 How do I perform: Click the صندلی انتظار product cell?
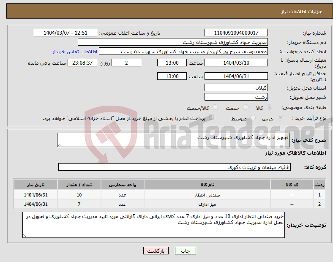(207, 195)
